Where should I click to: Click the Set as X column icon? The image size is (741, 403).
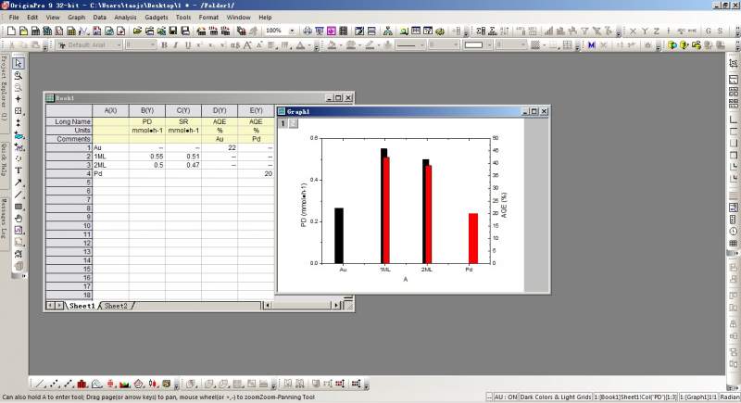click(633, 31)
